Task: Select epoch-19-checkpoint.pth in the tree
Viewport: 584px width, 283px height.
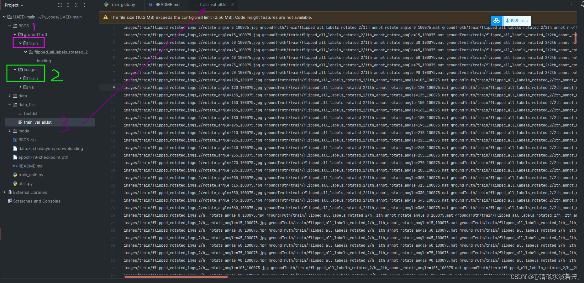Action: point(43,157)
